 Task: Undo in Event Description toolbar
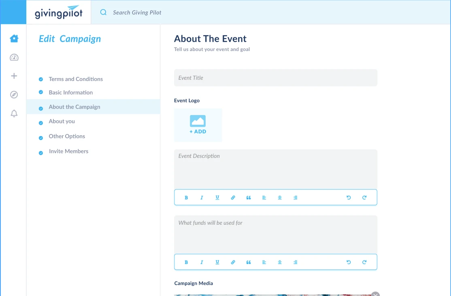pos(349,198)
